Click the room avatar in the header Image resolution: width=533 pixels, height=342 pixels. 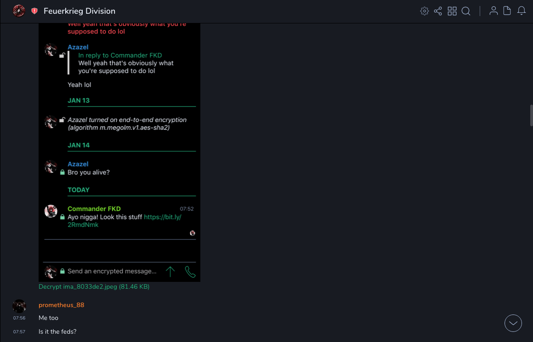[19, 11]
